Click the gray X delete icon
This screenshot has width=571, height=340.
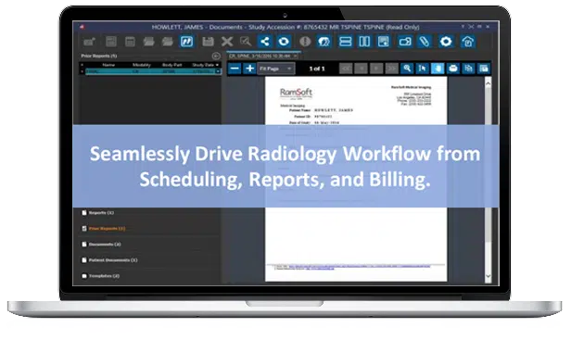pos(227,42)
